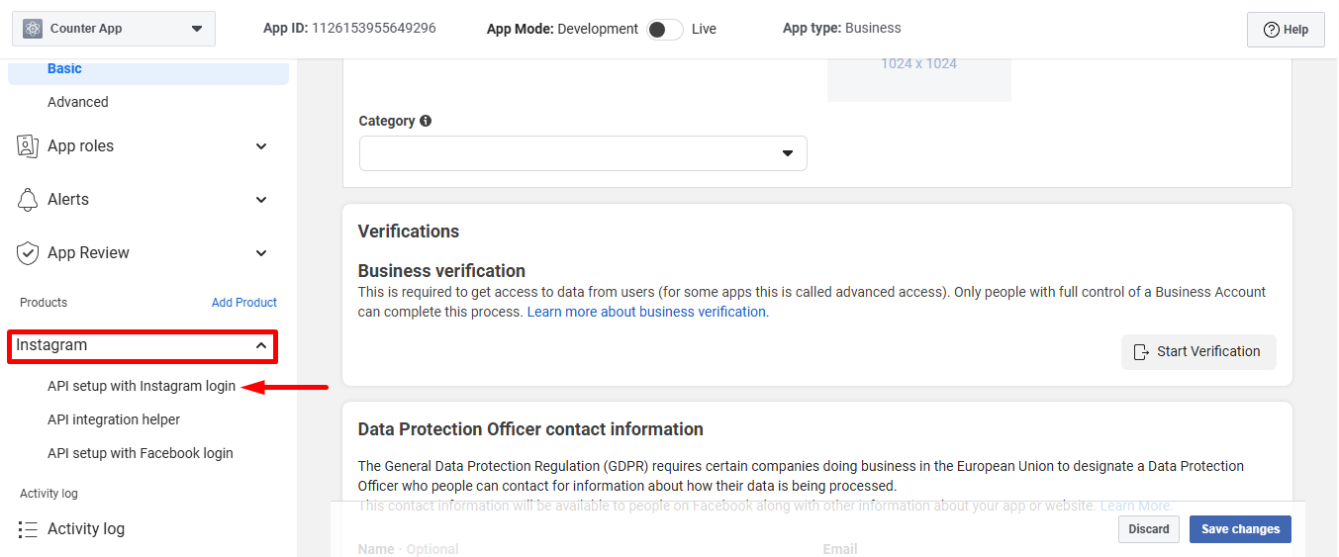This screenshot has height=557, width=1339.
Task: Click the Alerts bell icon
Action: coord(28,200)
